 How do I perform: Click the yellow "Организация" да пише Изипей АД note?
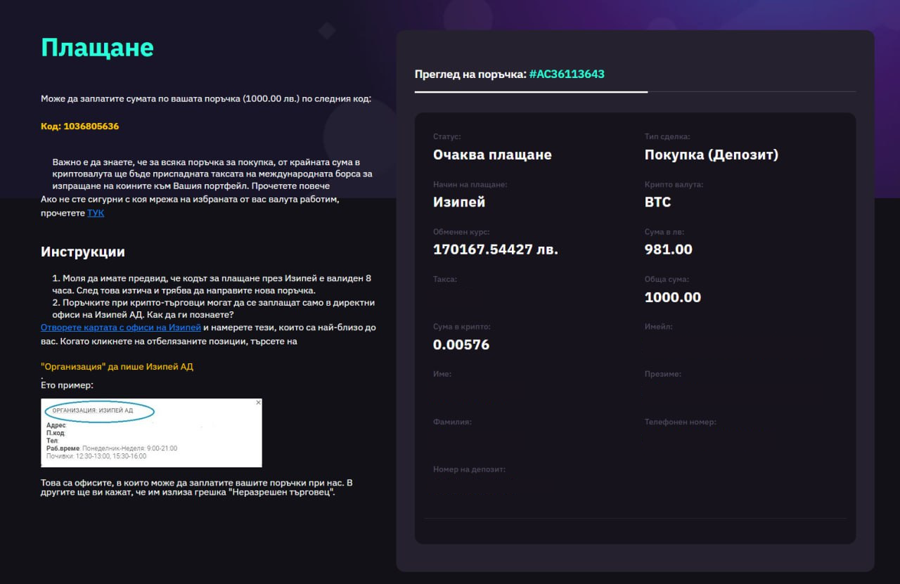click(117, 367)
